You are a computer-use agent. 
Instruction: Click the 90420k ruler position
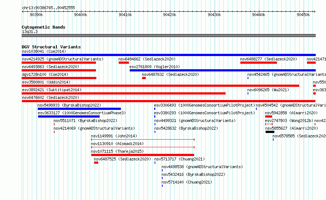170,15
